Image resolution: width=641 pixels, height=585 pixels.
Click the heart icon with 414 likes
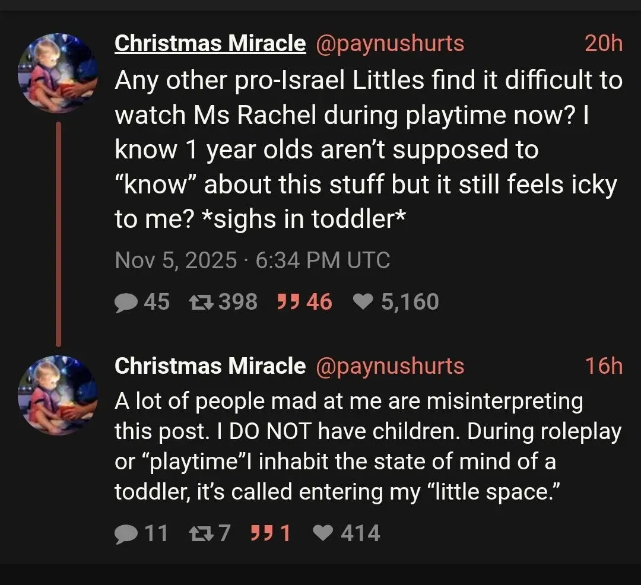click(322, 534)
